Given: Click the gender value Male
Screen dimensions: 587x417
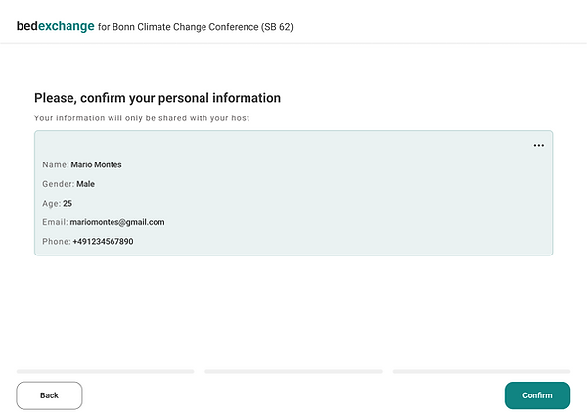Looking at the screenshot, I should 85,184.
